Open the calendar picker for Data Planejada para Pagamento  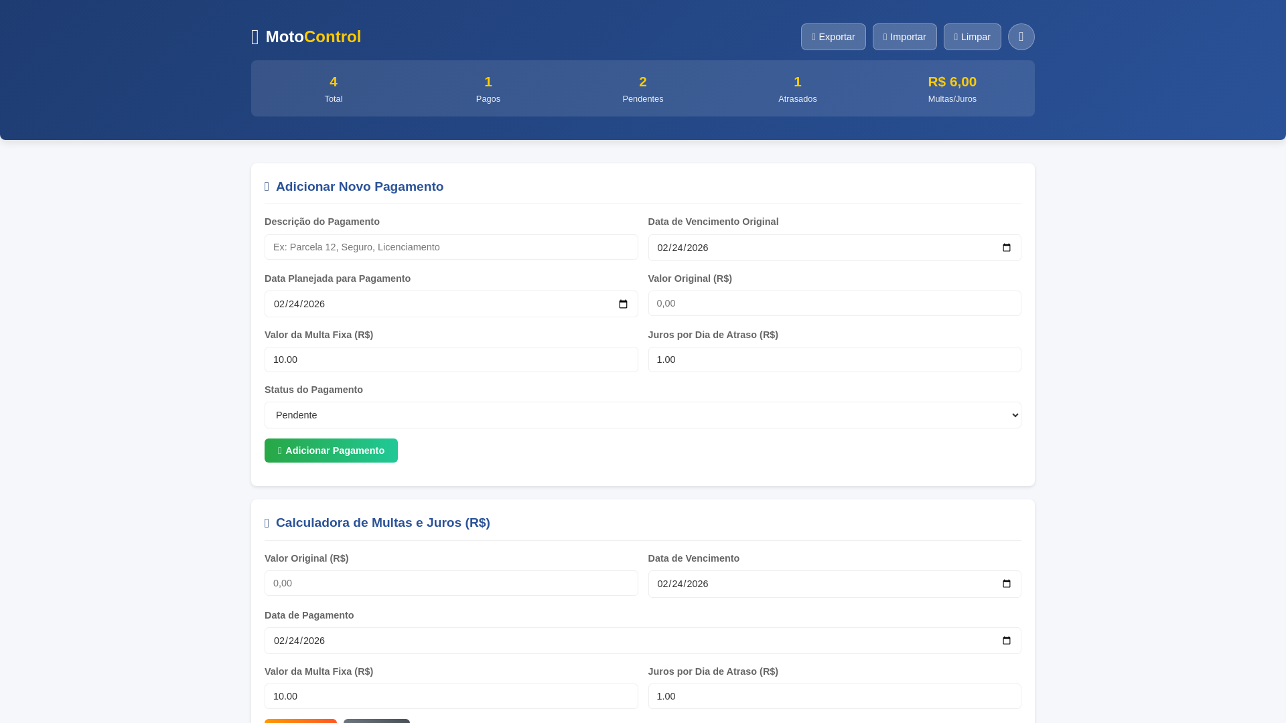(x=623, y=304)
